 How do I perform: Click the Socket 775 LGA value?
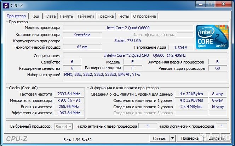point(128,41)
